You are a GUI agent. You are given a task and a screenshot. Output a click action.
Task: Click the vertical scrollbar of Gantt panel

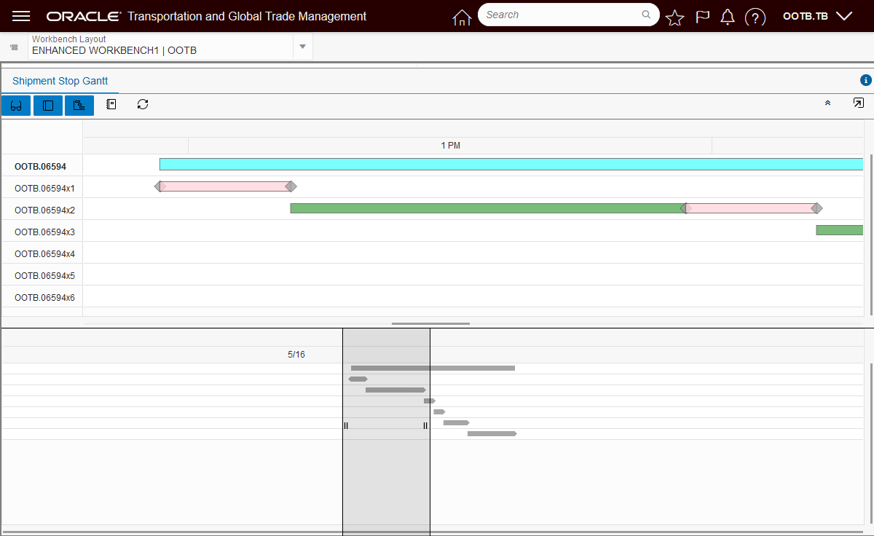pyautogui.click(x=871, y=233)
